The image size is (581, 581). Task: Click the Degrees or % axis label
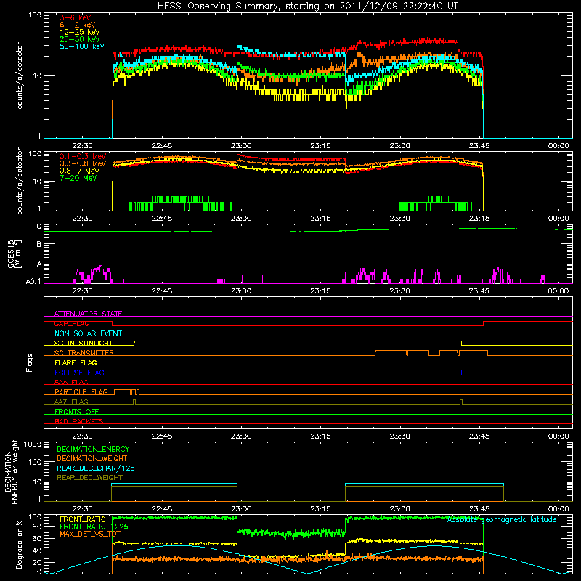(x=19, y=545)
